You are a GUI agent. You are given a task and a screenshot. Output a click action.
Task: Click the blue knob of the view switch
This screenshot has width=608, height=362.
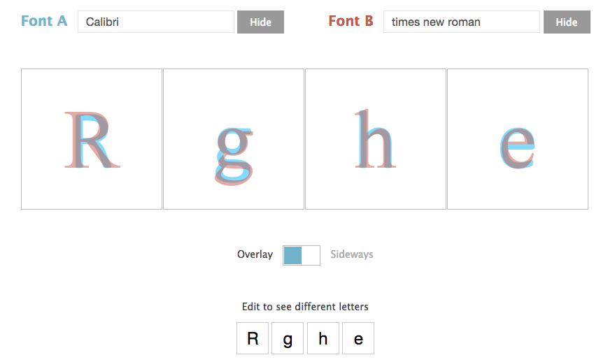(x=292, y=255)
